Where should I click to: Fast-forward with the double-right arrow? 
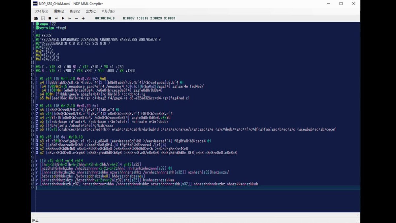click(70, 18)
